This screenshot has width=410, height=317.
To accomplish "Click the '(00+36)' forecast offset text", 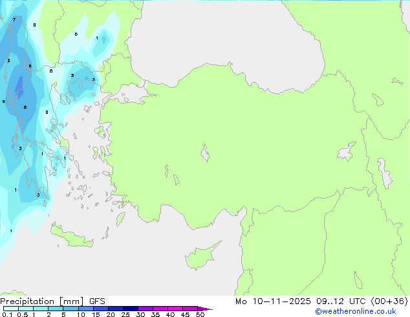I will (389, 301).
